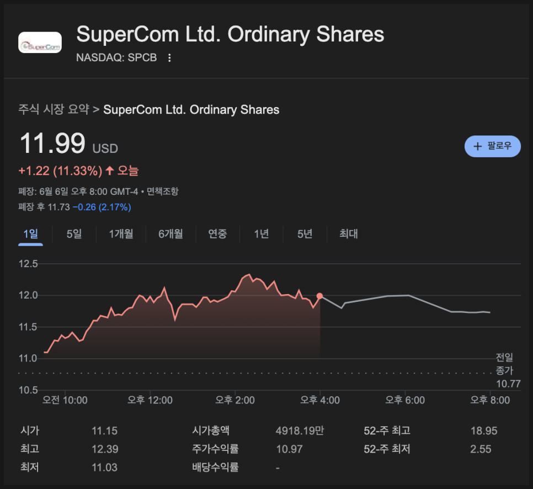Click the SuperCom company logo
533x489 pixels.
pyautogui.click(x=40, y=42)
